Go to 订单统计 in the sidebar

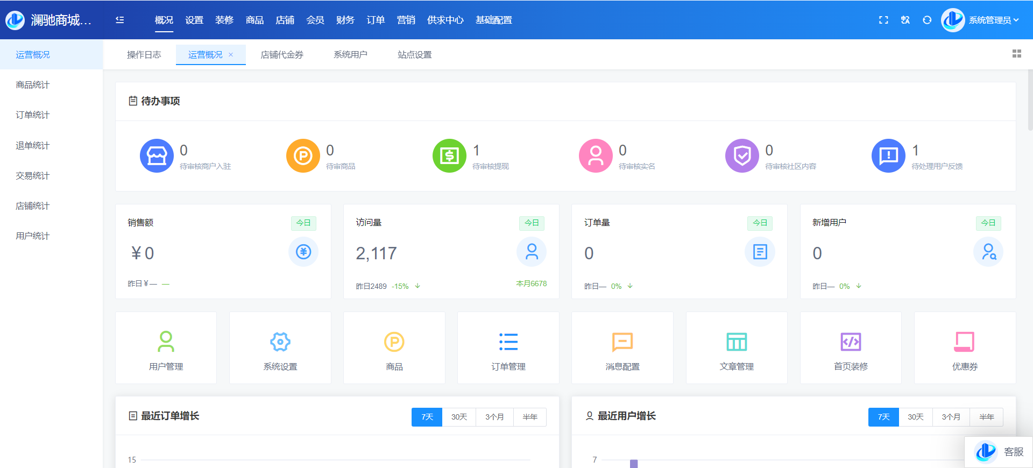33,115
